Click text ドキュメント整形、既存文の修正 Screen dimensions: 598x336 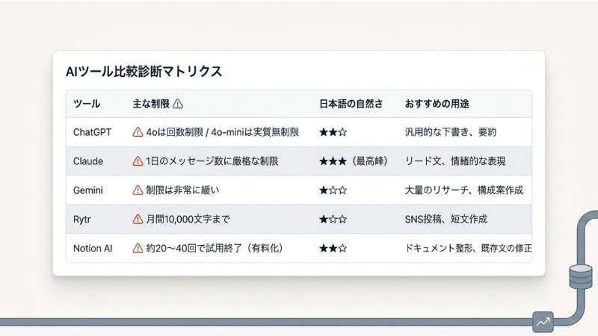[x=468, y=249]
